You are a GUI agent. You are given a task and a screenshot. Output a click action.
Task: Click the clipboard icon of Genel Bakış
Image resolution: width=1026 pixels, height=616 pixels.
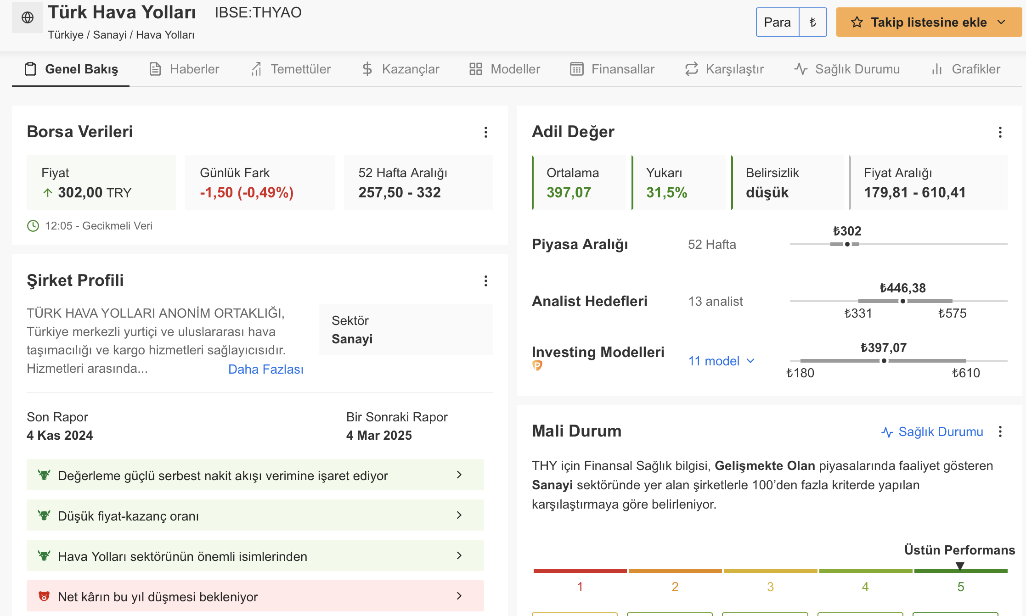pos(30,69)
